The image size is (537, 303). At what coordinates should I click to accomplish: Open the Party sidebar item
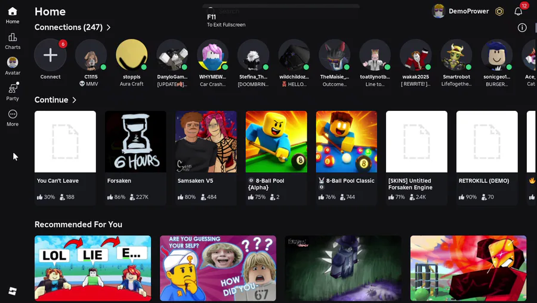pyautogui.click(x=13, y=92)
